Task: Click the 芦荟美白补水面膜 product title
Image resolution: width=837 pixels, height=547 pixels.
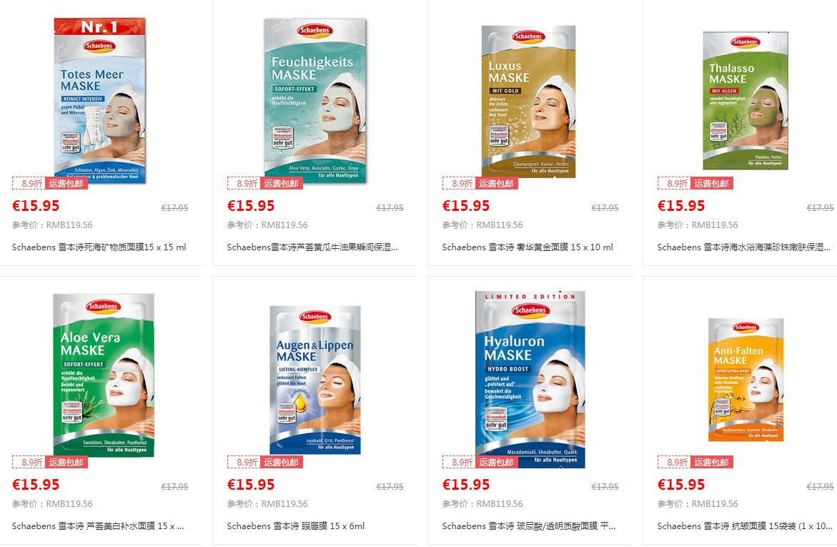Action: pyautogui.click(x=98, y=526)
